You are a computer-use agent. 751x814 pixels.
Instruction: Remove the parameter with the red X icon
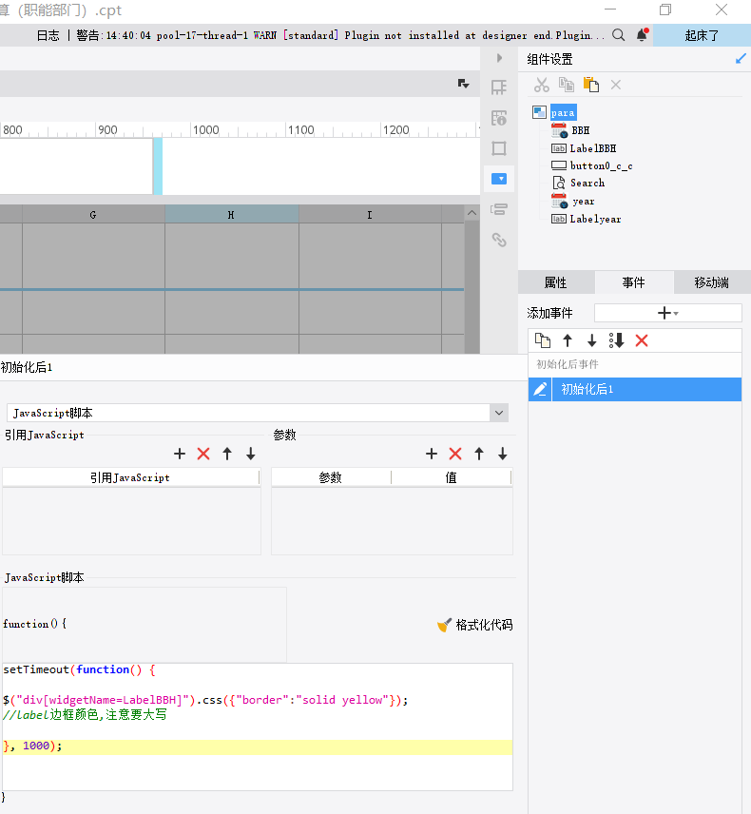tap(455, 454)
